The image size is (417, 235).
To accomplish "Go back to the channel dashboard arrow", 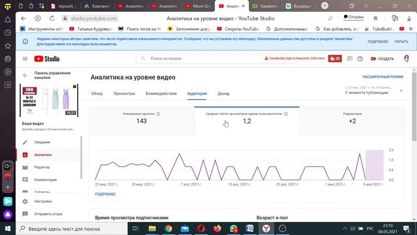I will (x=25, y=76).
